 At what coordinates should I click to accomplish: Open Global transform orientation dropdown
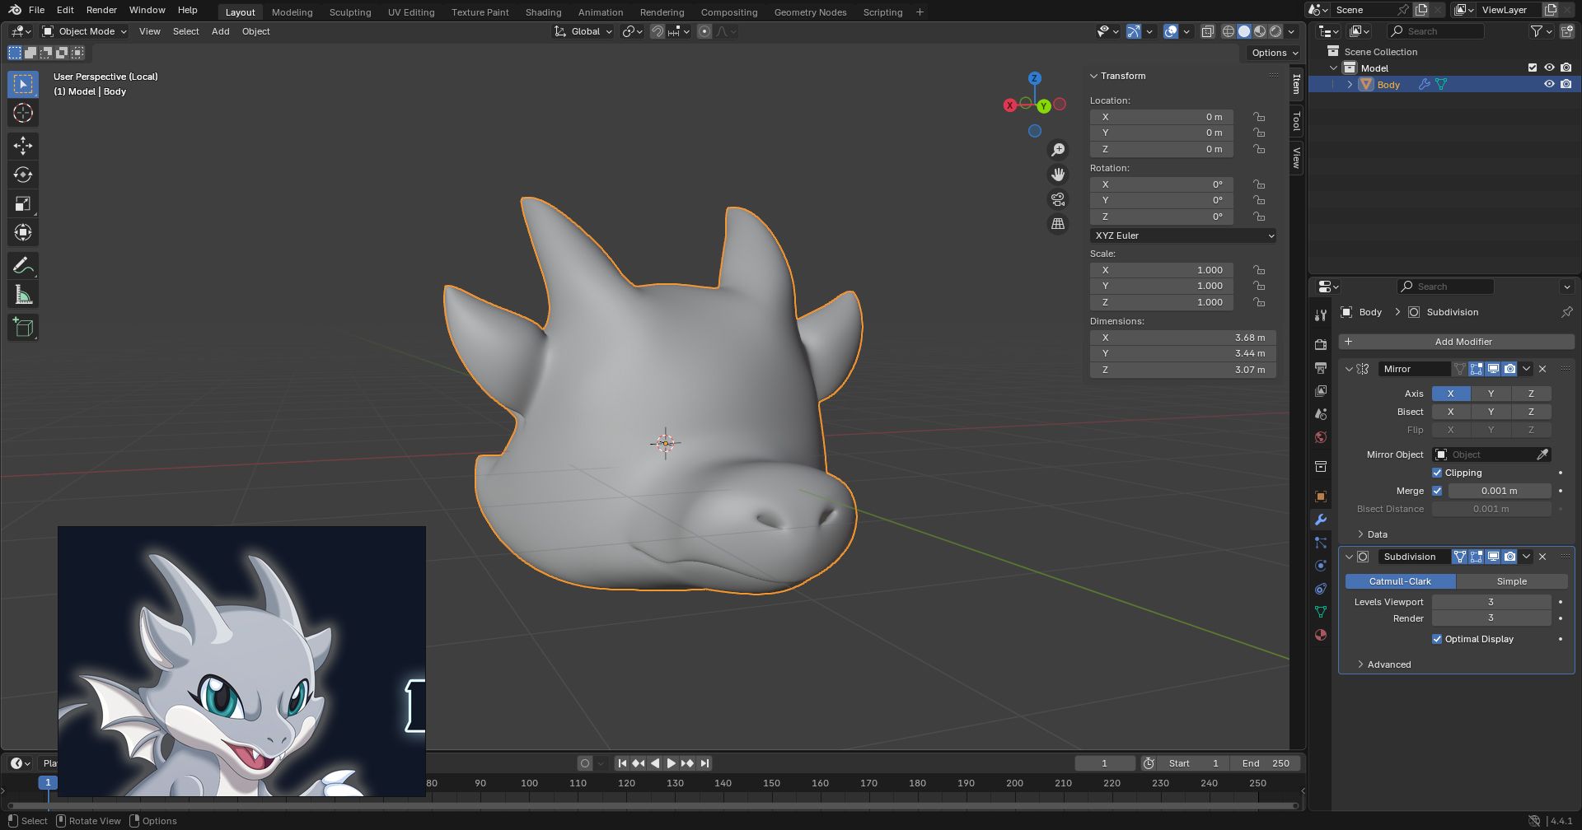click(x=583, y=31)
